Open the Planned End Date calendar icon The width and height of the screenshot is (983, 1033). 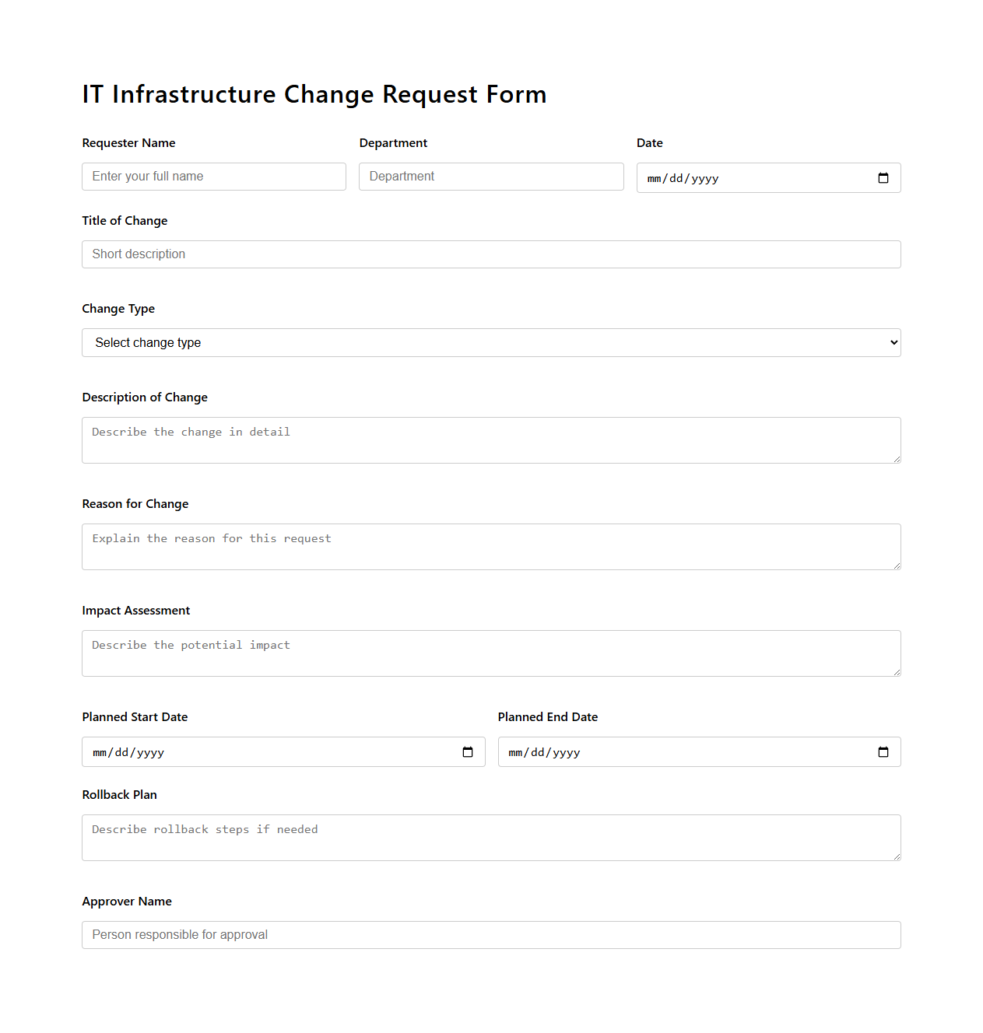coord(883,751)
